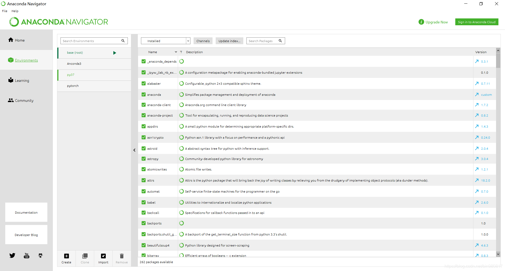Click upgrade arrow for astropy 3.0.4
The height and width of the screenshot is (271, 505).
pyautogui.click(x=477, y=159)
